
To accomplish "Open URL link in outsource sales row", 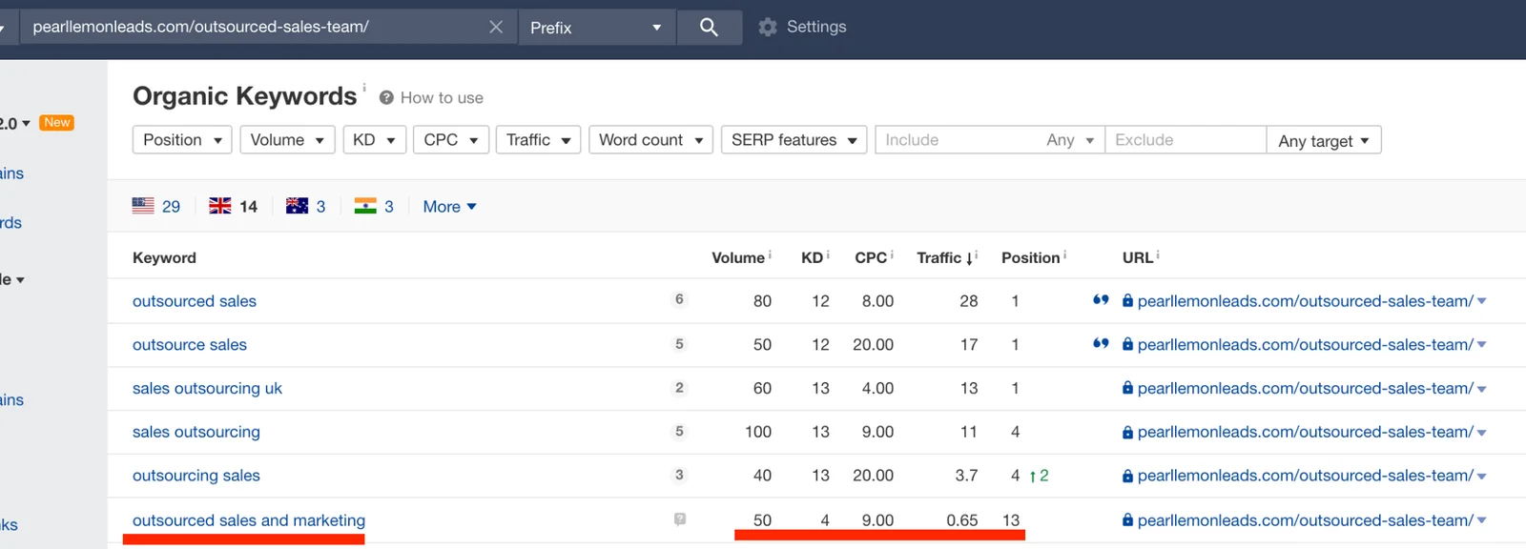I will (x=1306, y=345).
